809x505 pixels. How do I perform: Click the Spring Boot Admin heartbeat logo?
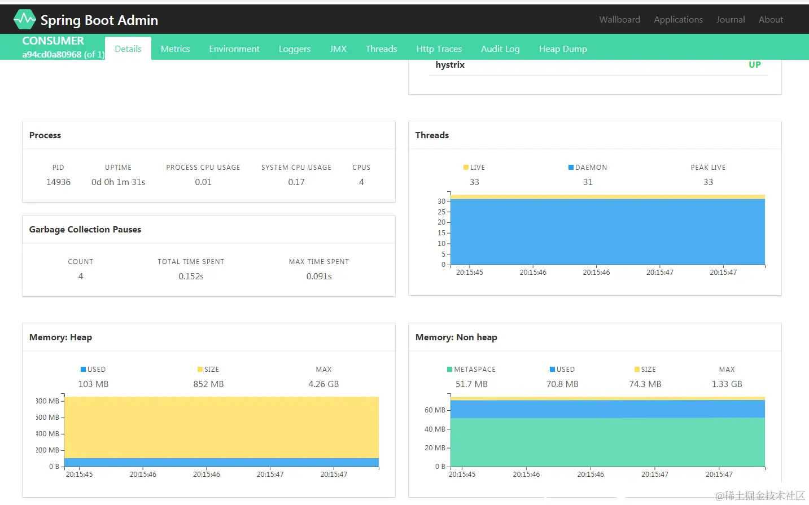tap(24, 20)
